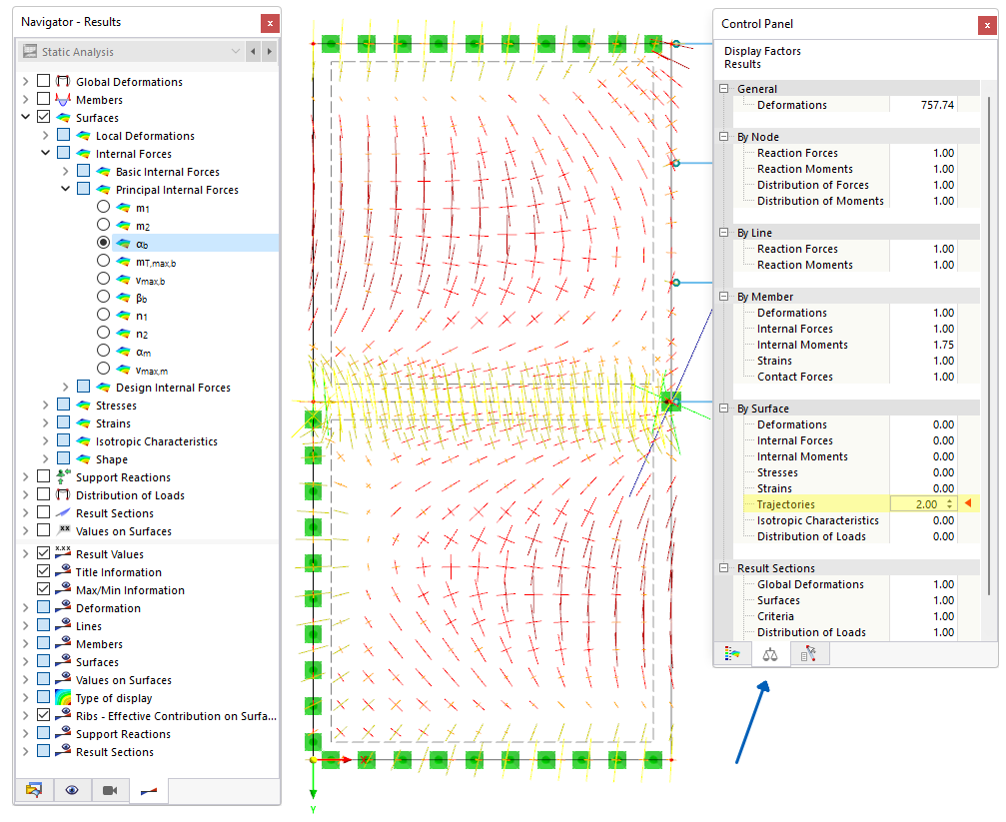This screenshot has width=1006, height=822.
Task: Select the Results tab icon in Navigator
Action: pos(148,791)
